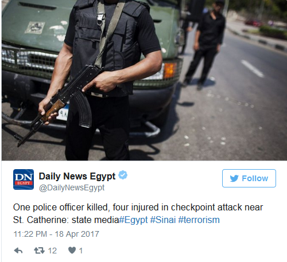Follow Daily News Egypt
This screenshot has width=287, height=262.
[249, 178]
